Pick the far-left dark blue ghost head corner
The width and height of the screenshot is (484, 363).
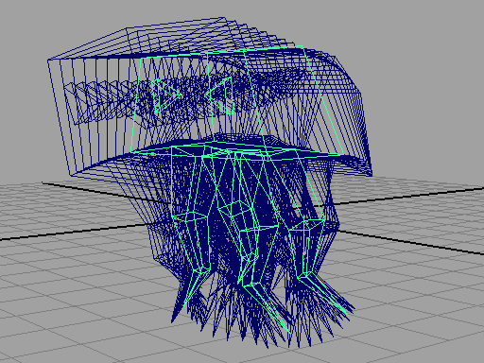[x=48, y=60]
